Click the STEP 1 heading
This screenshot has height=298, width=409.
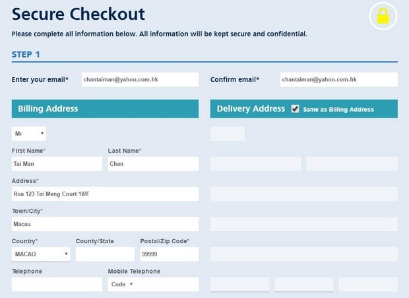(x=26, y=54)
